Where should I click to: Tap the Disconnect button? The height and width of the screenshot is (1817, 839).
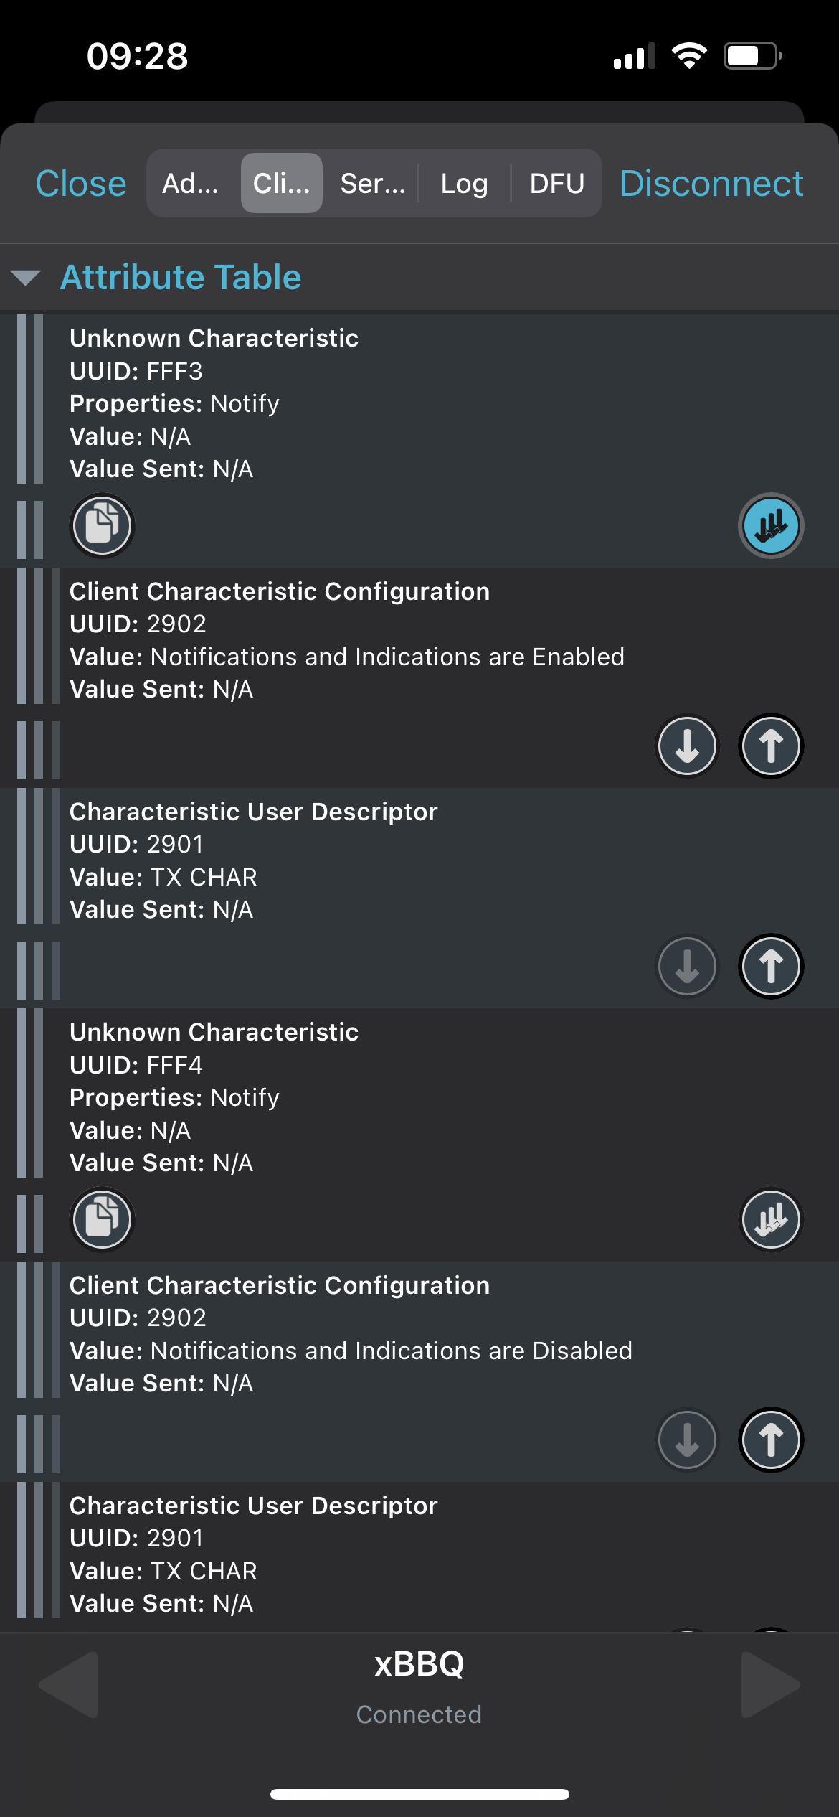(711, 183)
